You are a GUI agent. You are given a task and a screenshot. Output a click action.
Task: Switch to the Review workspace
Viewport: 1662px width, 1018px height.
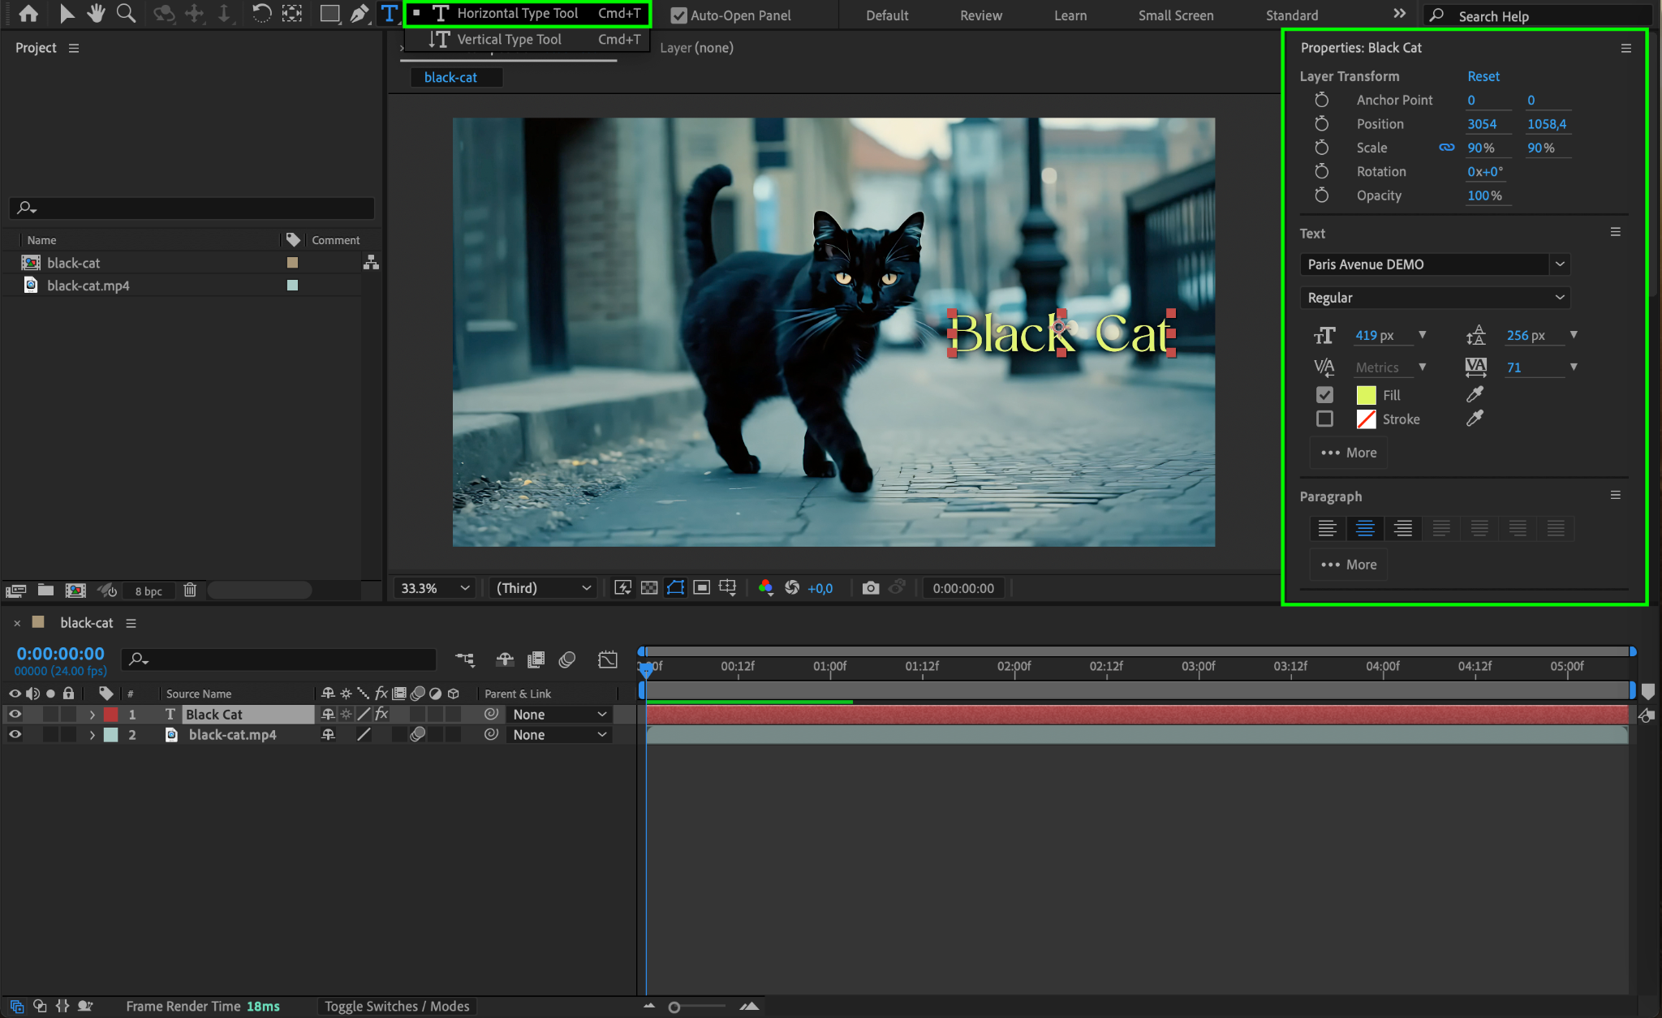click(980, 15)
